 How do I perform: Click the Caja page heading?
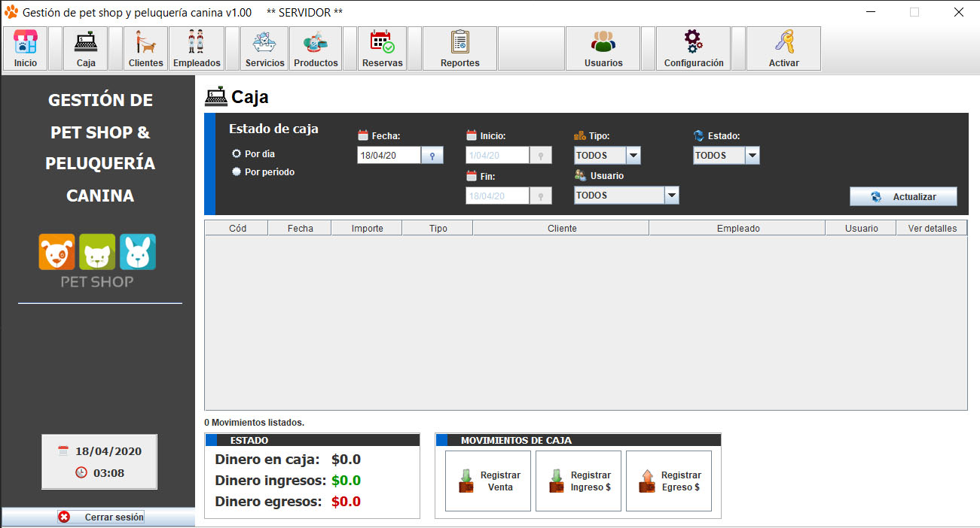pos(249,97)
